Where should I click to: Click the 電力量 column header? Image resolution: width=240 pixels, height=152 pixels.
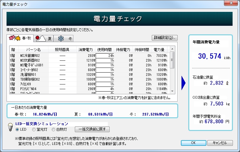[x=159, y=50]
